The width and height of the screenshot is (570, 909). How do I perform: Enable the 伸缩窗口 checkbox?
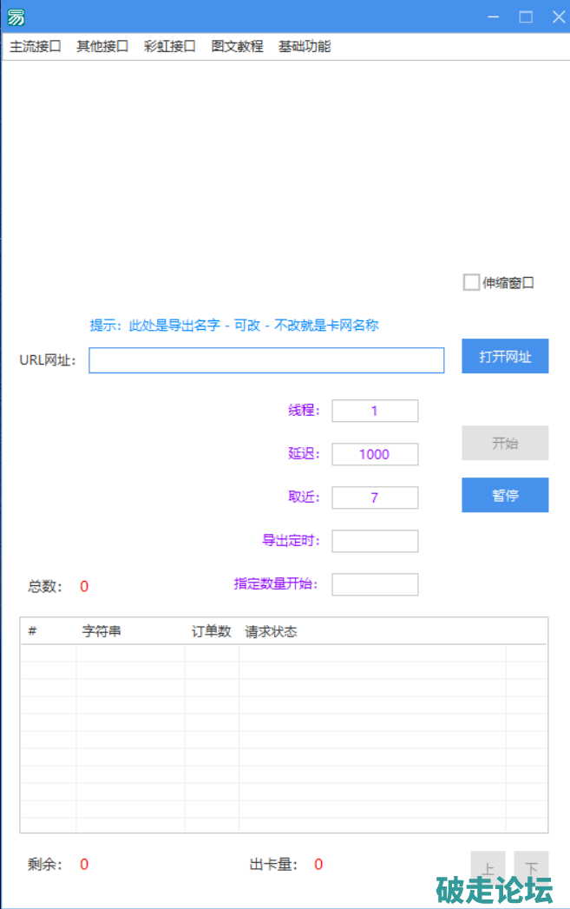(x=472, y=282)
